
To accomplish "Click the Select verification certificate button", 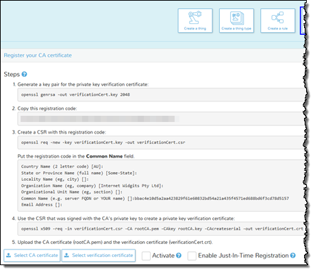I will 99,256.
